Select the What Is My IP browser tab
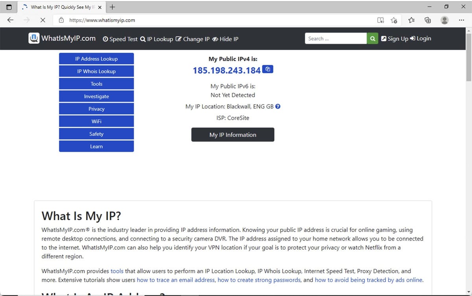Screen dimensions: 472x296 pos(62,7)
